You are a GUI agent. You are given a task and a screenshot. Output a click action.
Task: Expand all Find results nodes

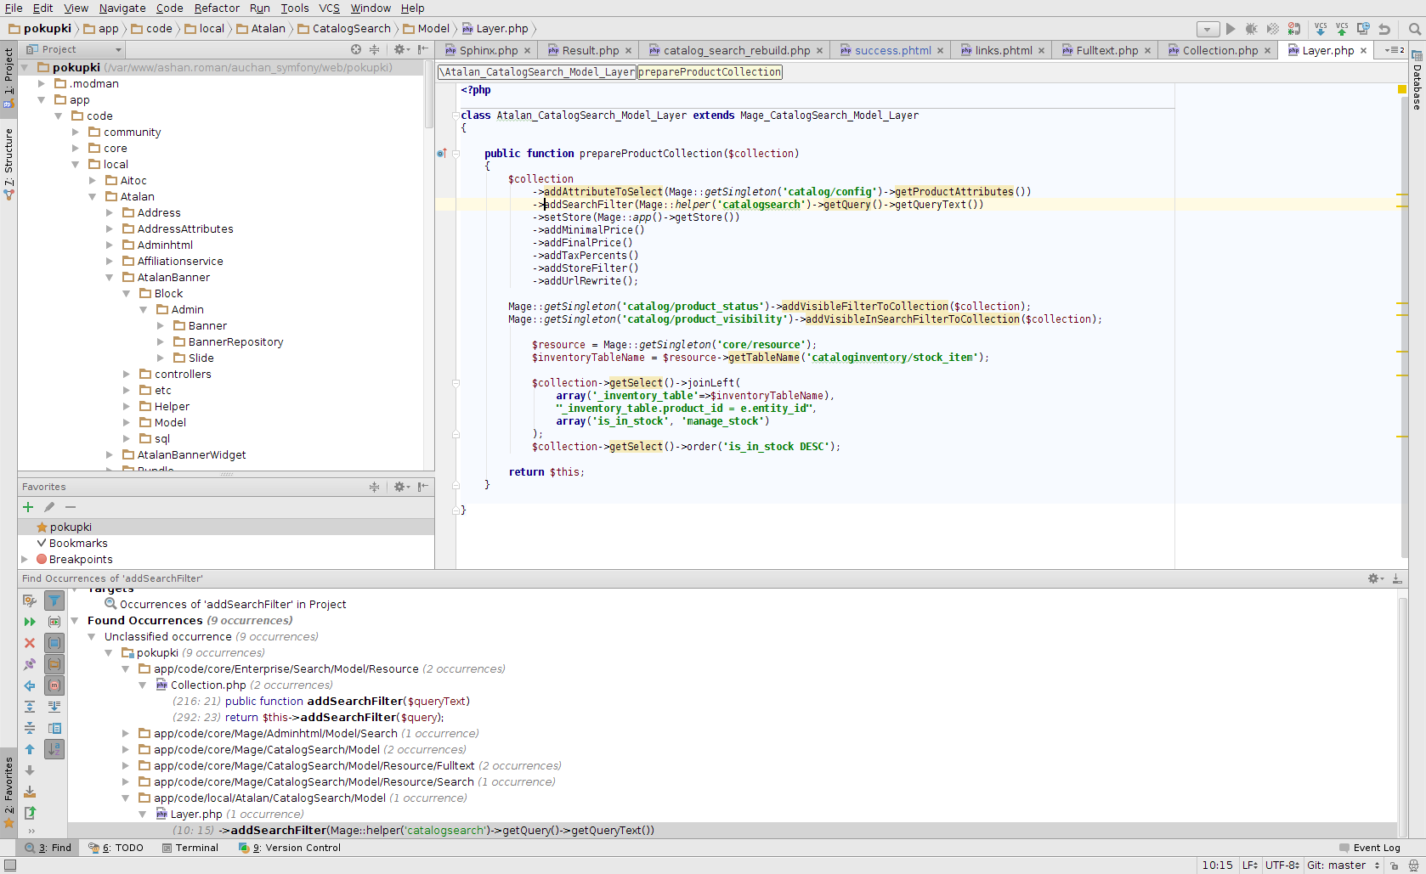[x=30, y=707]
